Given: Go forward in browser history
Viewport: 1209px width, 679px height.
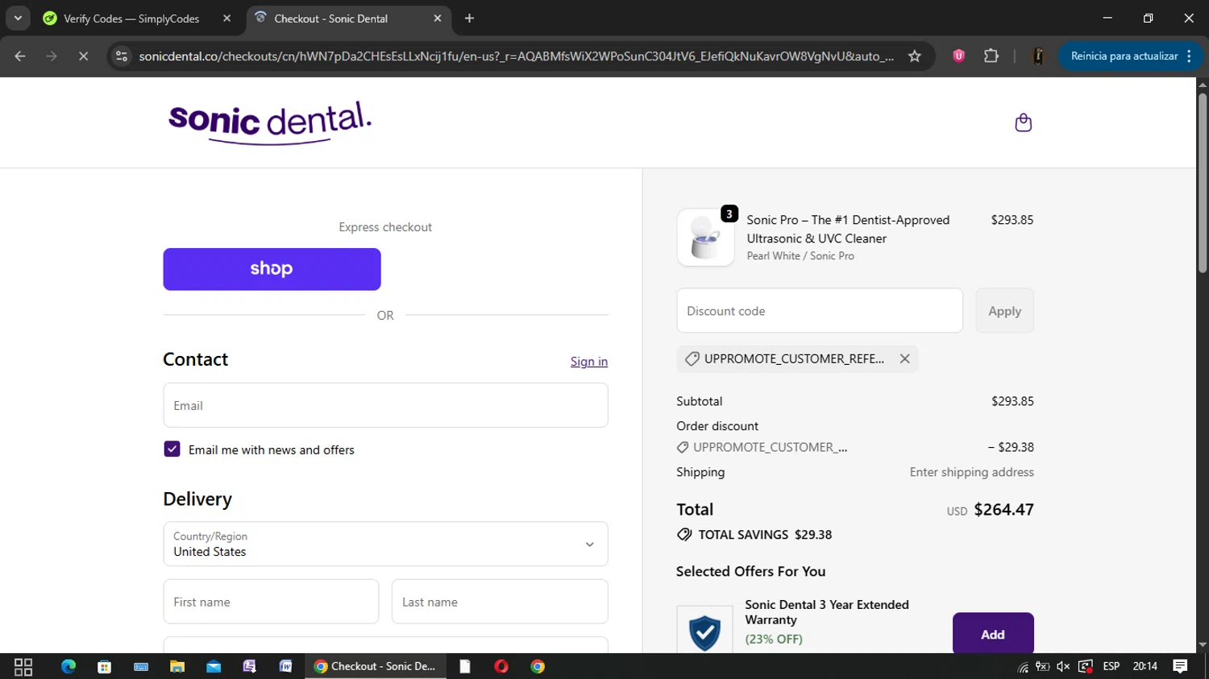Looking at the screenshot, I should pos(52,56).
